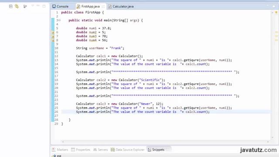This screenshot has height=157, width=279.
Task: Close the Snippets view tab
Action: click(167, 150)
